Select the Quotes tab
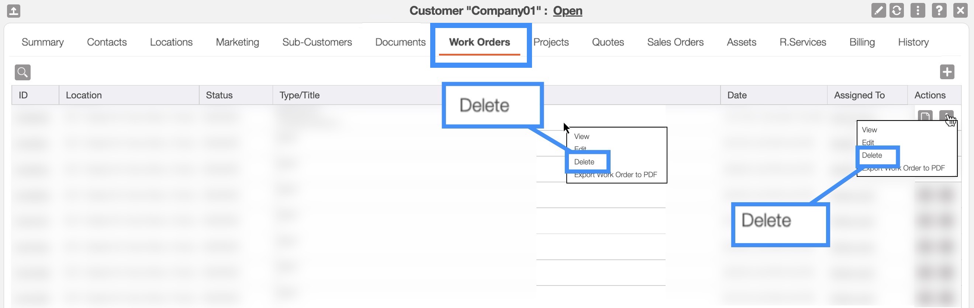Image resolution: width=974 pixels, height=308 pixels. (608, 42)
